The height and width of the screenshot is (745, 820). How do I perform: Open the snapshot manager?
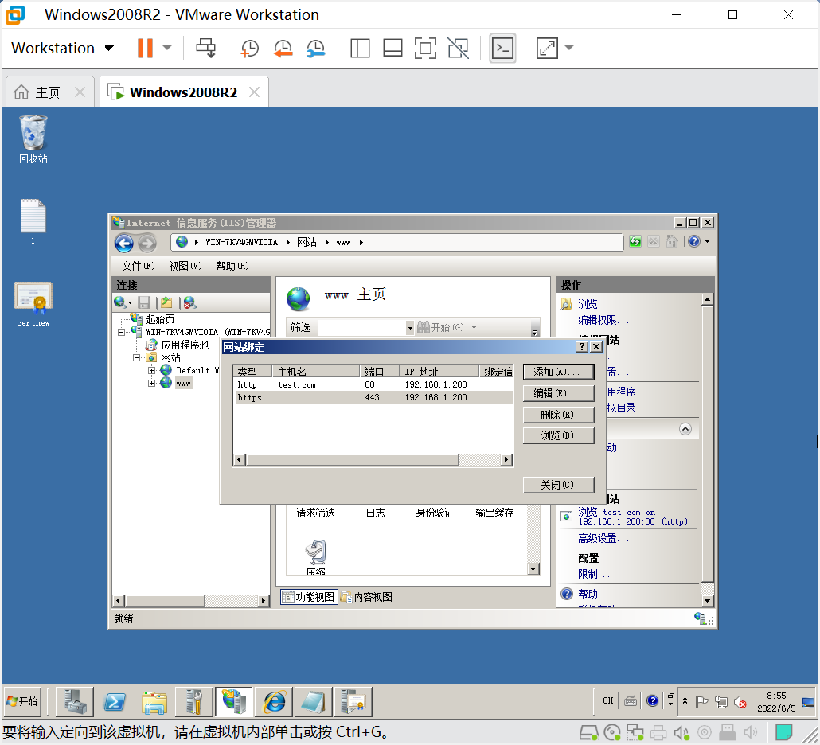(316, 48)
